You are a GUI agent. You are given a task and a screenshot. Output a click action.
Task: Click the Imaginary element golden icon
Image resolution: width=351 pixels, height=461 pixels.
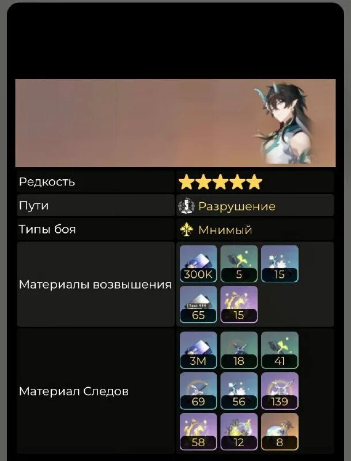[x=186, y=229]
